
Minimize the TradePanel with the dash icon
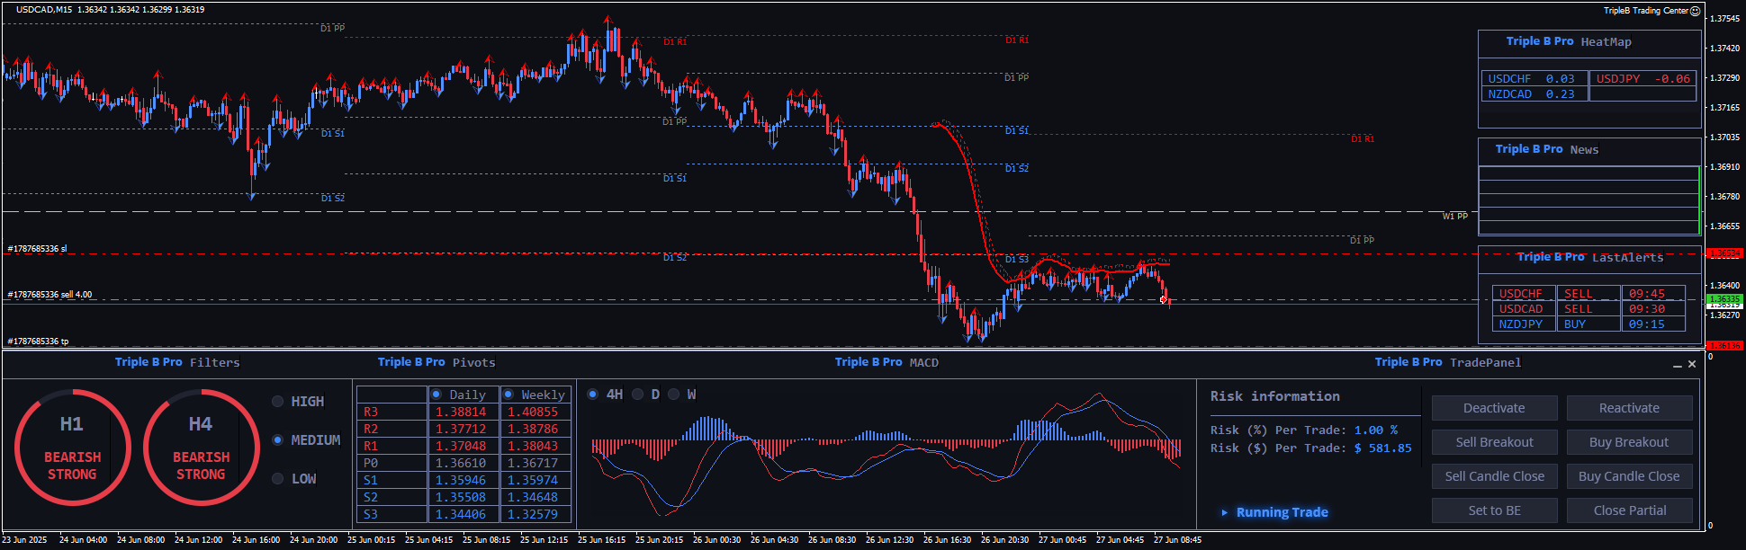click(1677, 365)
